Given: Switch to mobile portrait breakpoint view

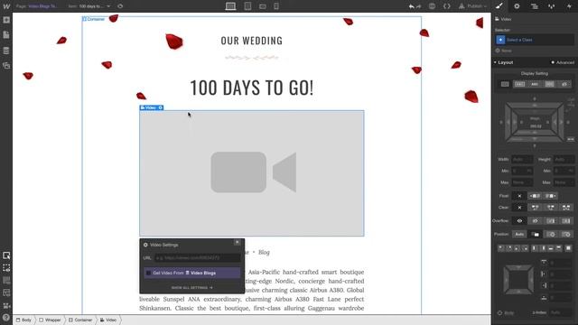Looking at the screenshot, I should point(276,6).
